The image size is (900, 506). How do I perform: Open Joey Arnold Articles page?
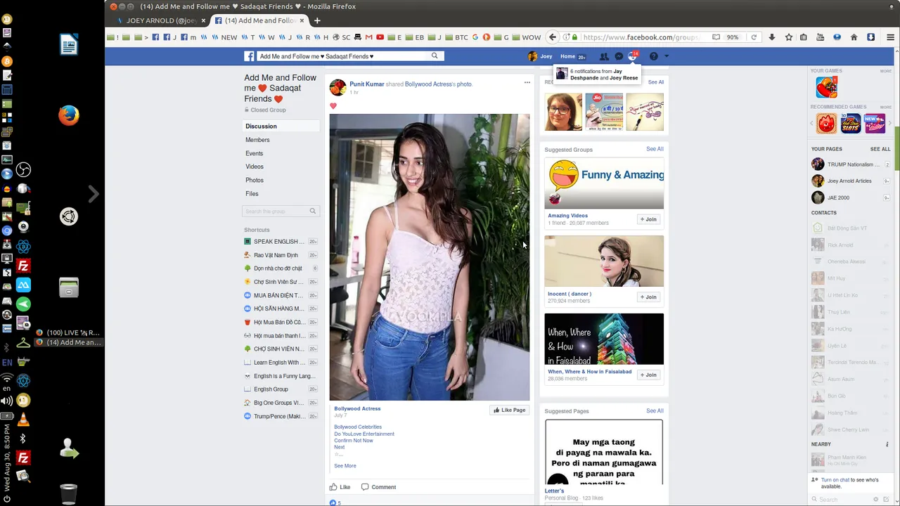(x=849, y=181)
